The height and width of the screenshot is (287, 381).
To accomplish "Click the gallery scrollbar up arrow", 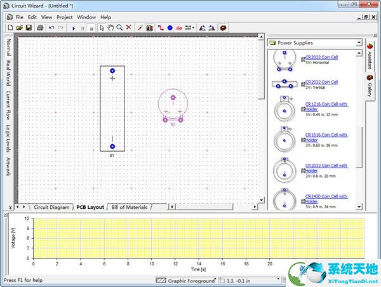I will [359, 53].
